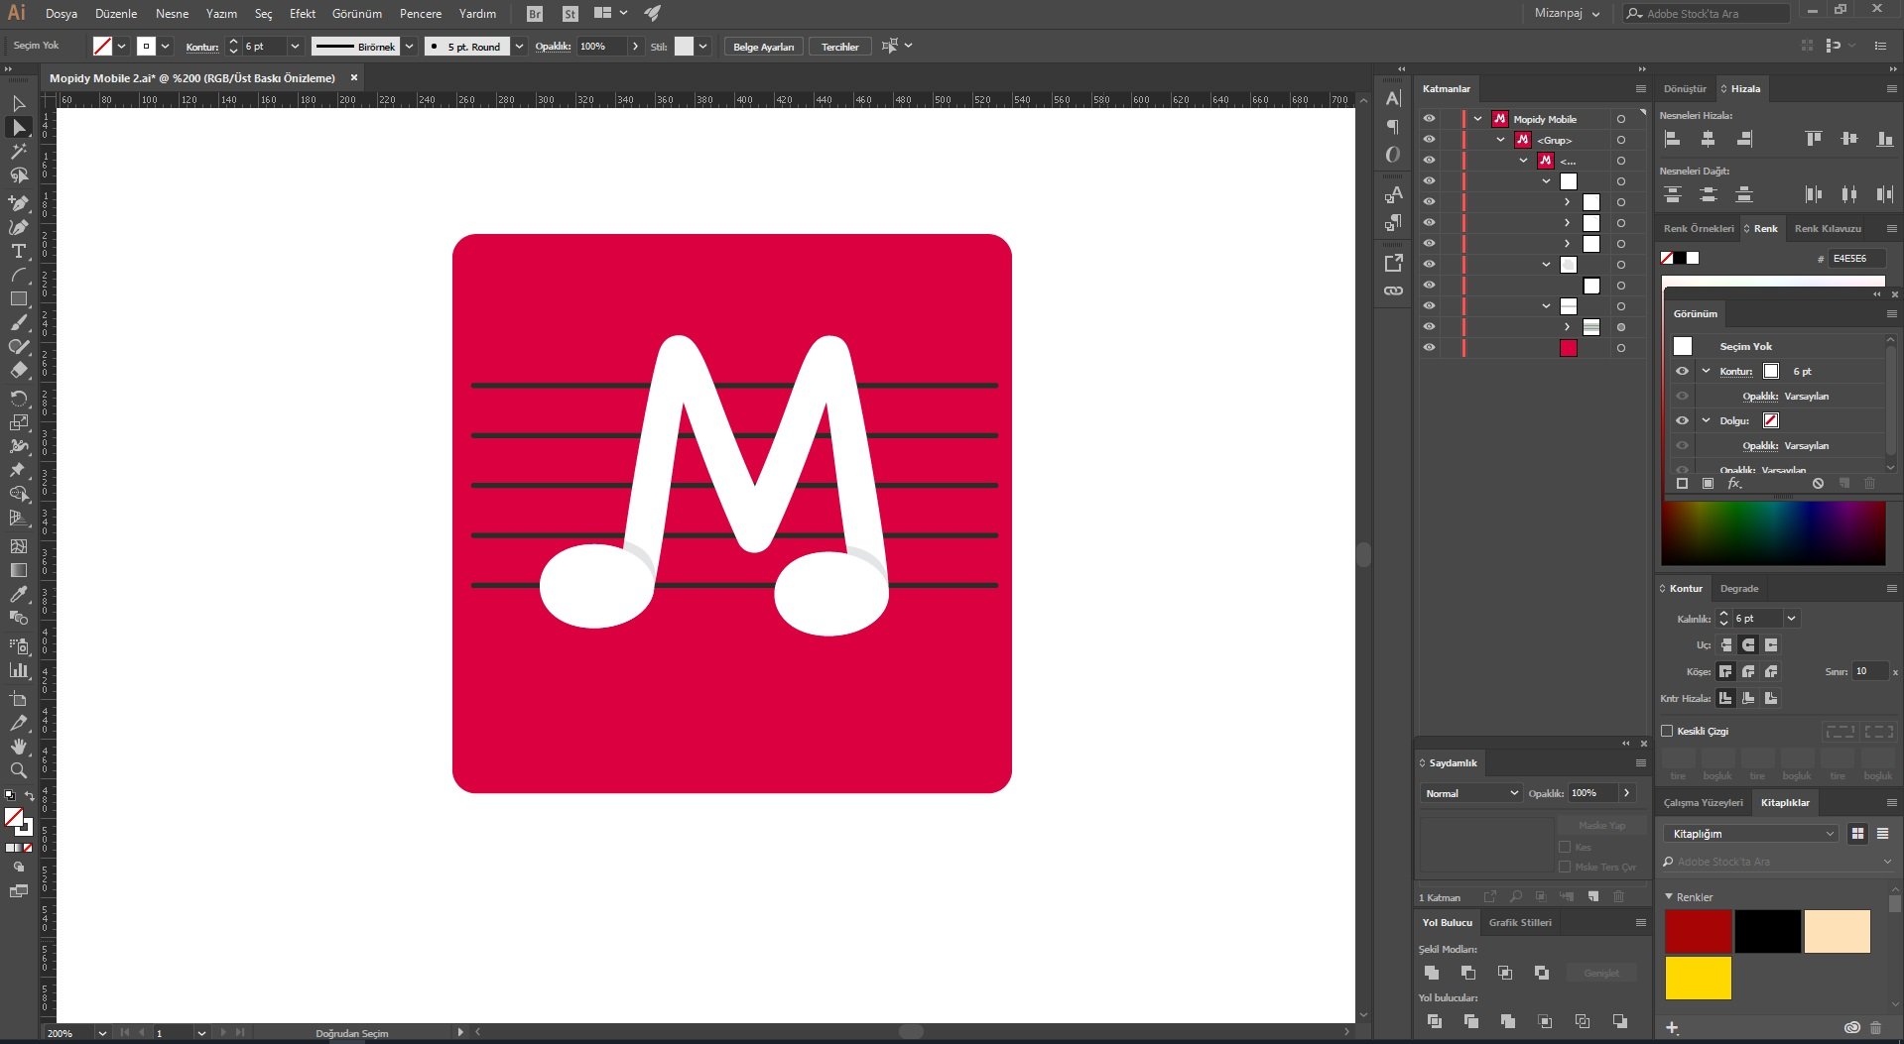Click the Belge Ayarları button
Viewport: 1904px width, 1044px height.
(x=764, y=47)
